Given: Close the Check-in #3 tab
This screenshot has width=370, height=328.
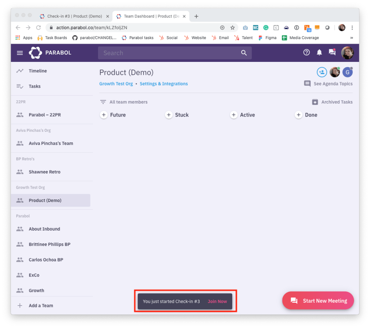Looking at the screenshot, I should pos(108,16).
